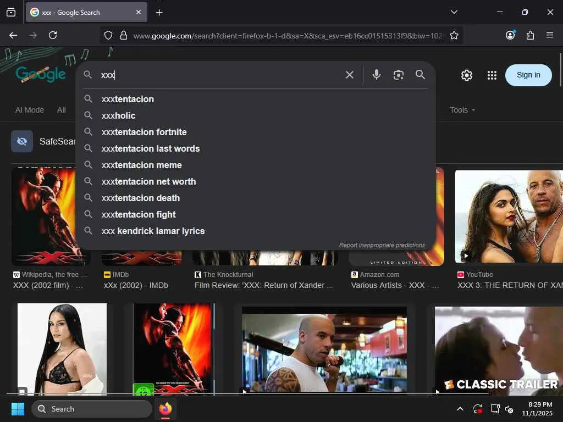563x422 pixels.
Task: Open 'XXX 3: THE RETURN OF' YouTube link
Action: 510,285
